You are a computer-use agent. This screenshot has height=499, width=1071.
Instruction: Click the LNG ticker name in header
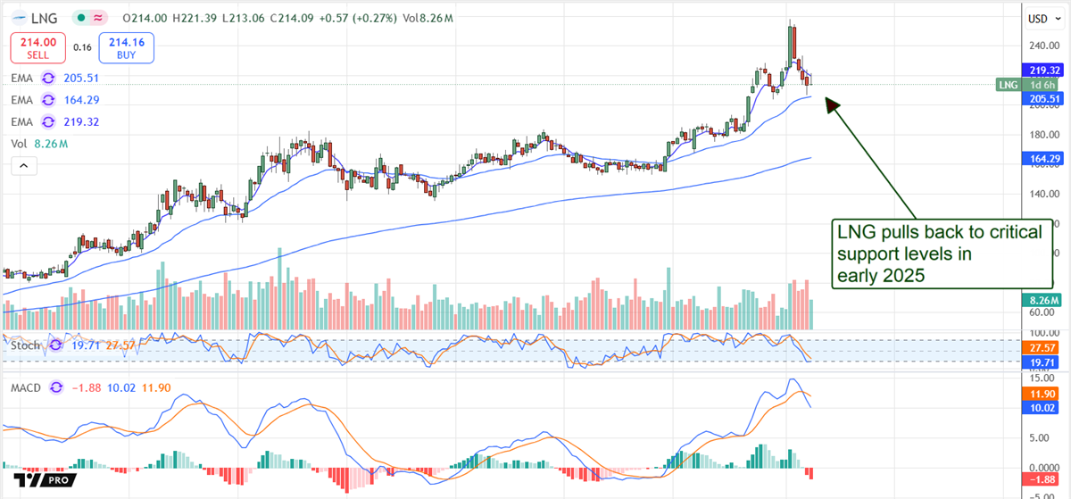point(47,18)
